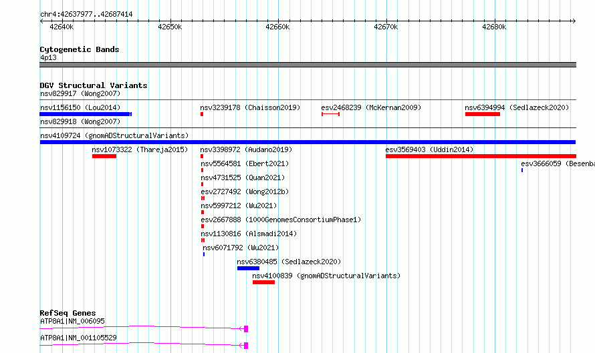This screenshot has width=595, height=353.
Task: Click the red esv3569403 variant bar
Action: click(481, 156)
